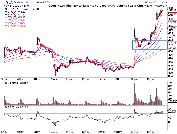Click the 451.95 green price tag on axis
Screen dimensions: 177x134
pos(172,36)
